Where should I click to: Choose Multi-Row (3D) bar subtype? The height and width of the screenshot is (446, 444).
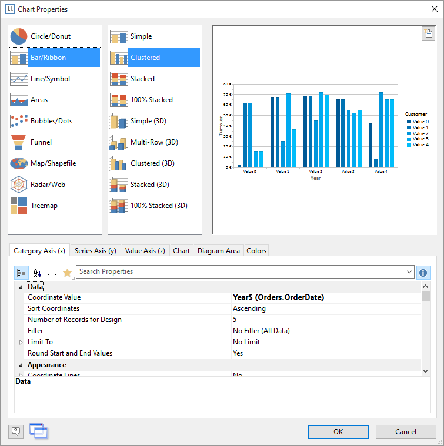click(153, 142)
